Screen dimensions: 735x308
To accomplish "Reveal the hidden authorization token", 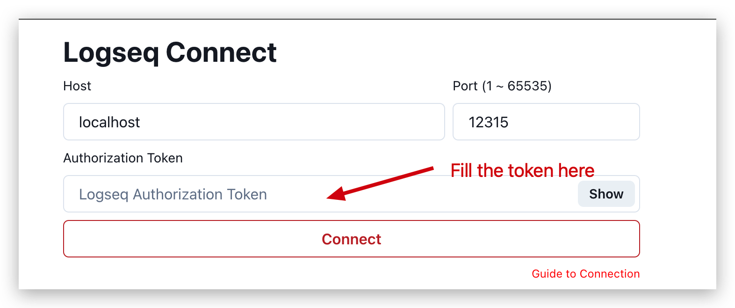I will pos(606,194).
